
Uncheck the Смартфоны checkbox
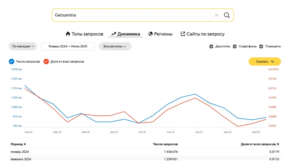click(x=235, y=47)
